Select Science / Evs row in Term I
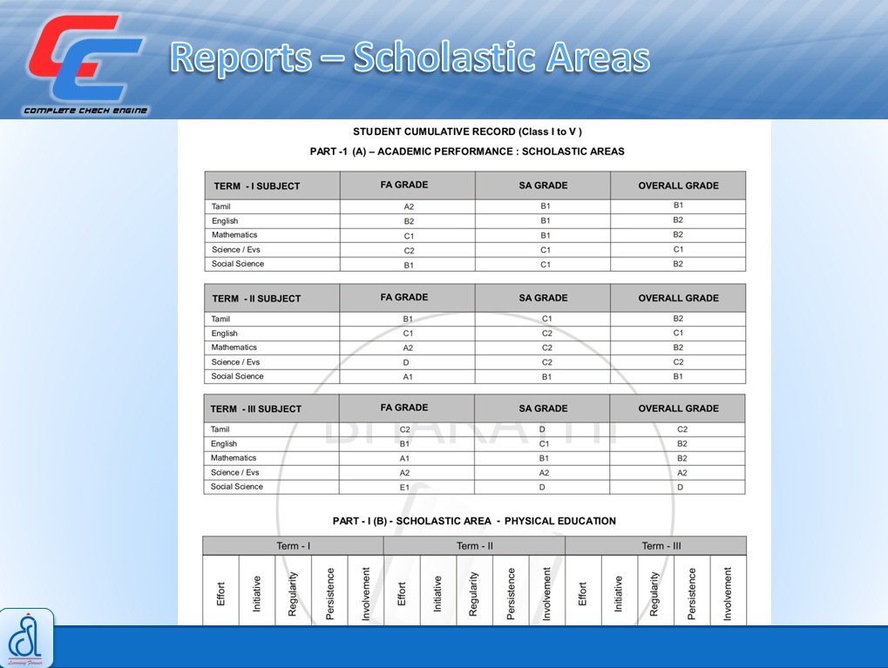 (x=475, y=250)
